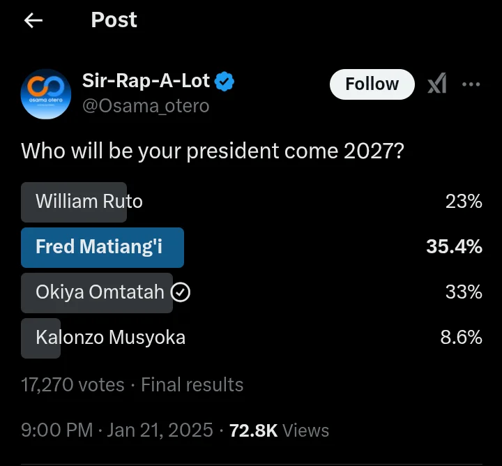Select the Okiya Omtatah poll option
Image resolution: width=502 pixels, height=466 pixels.
251,293
